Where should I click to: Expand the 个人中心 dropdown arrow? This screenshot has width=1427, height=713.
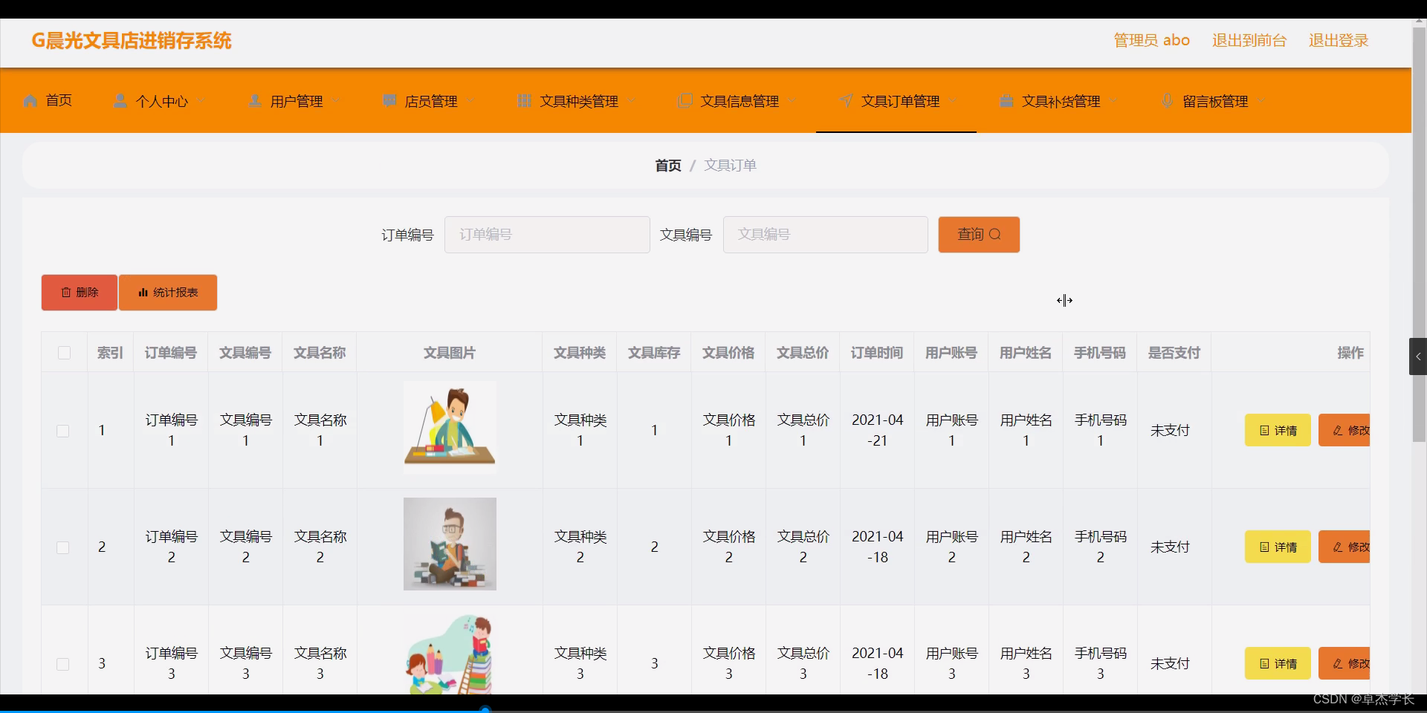tap(201, 102)
